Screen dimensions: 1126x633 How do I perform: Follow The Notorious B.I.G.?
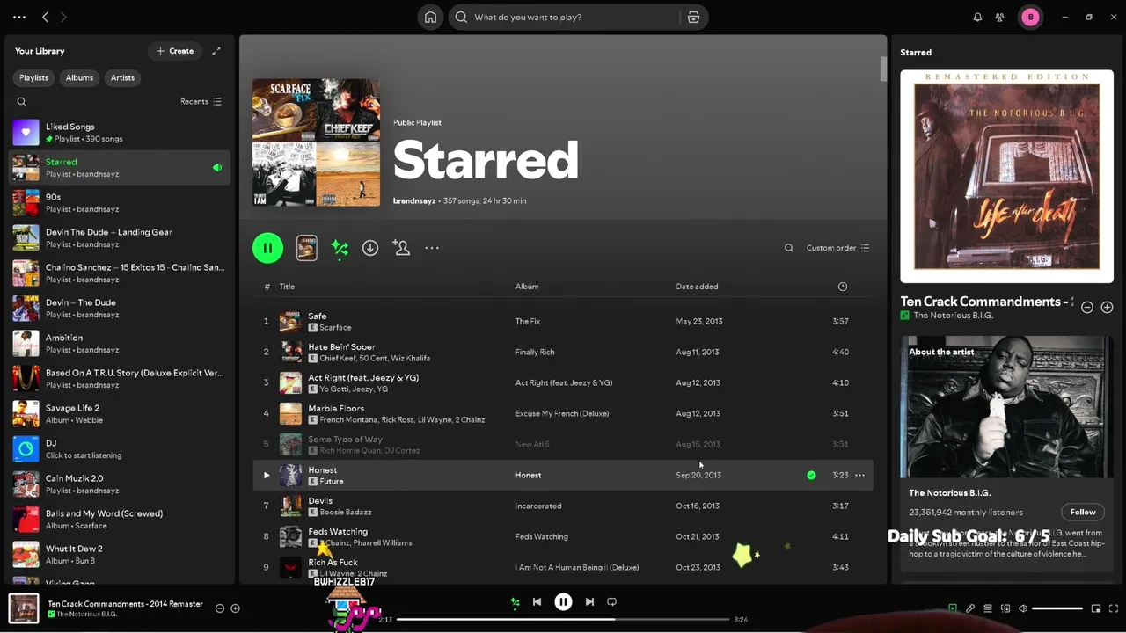(x=1082, y=512)
